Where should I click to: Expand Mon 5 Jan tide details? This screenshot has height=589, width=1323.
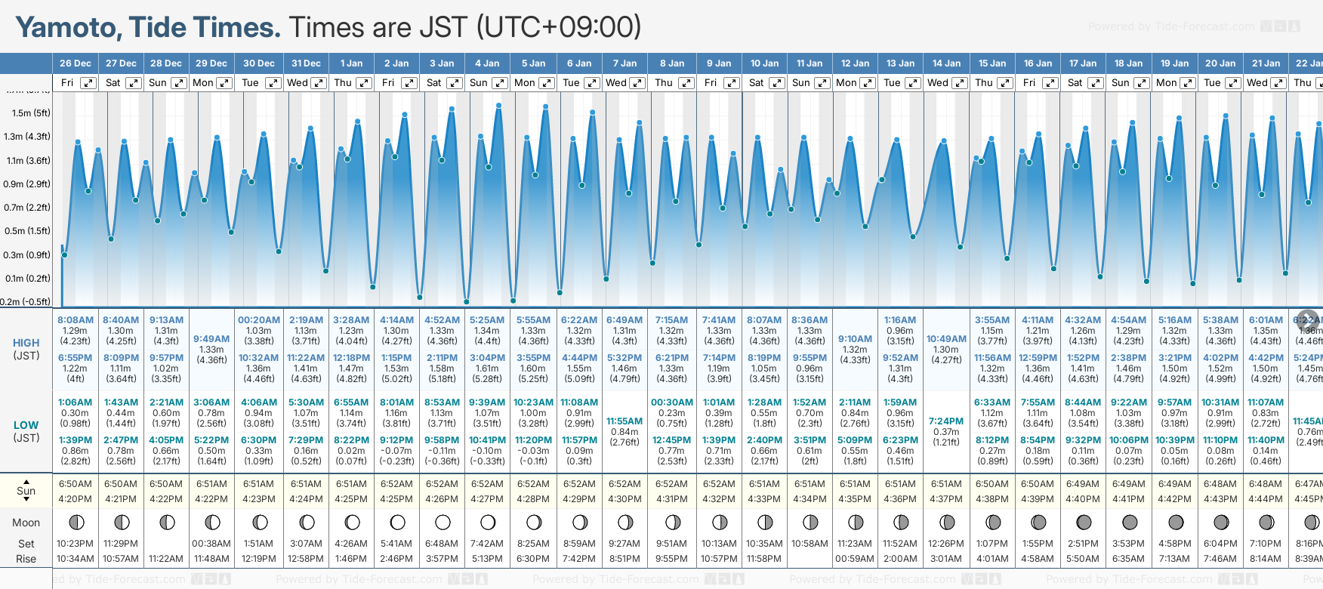click(546, 83)
